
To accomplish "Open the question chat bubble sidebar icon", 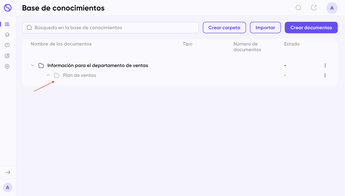I will click(x=7, y=45).
